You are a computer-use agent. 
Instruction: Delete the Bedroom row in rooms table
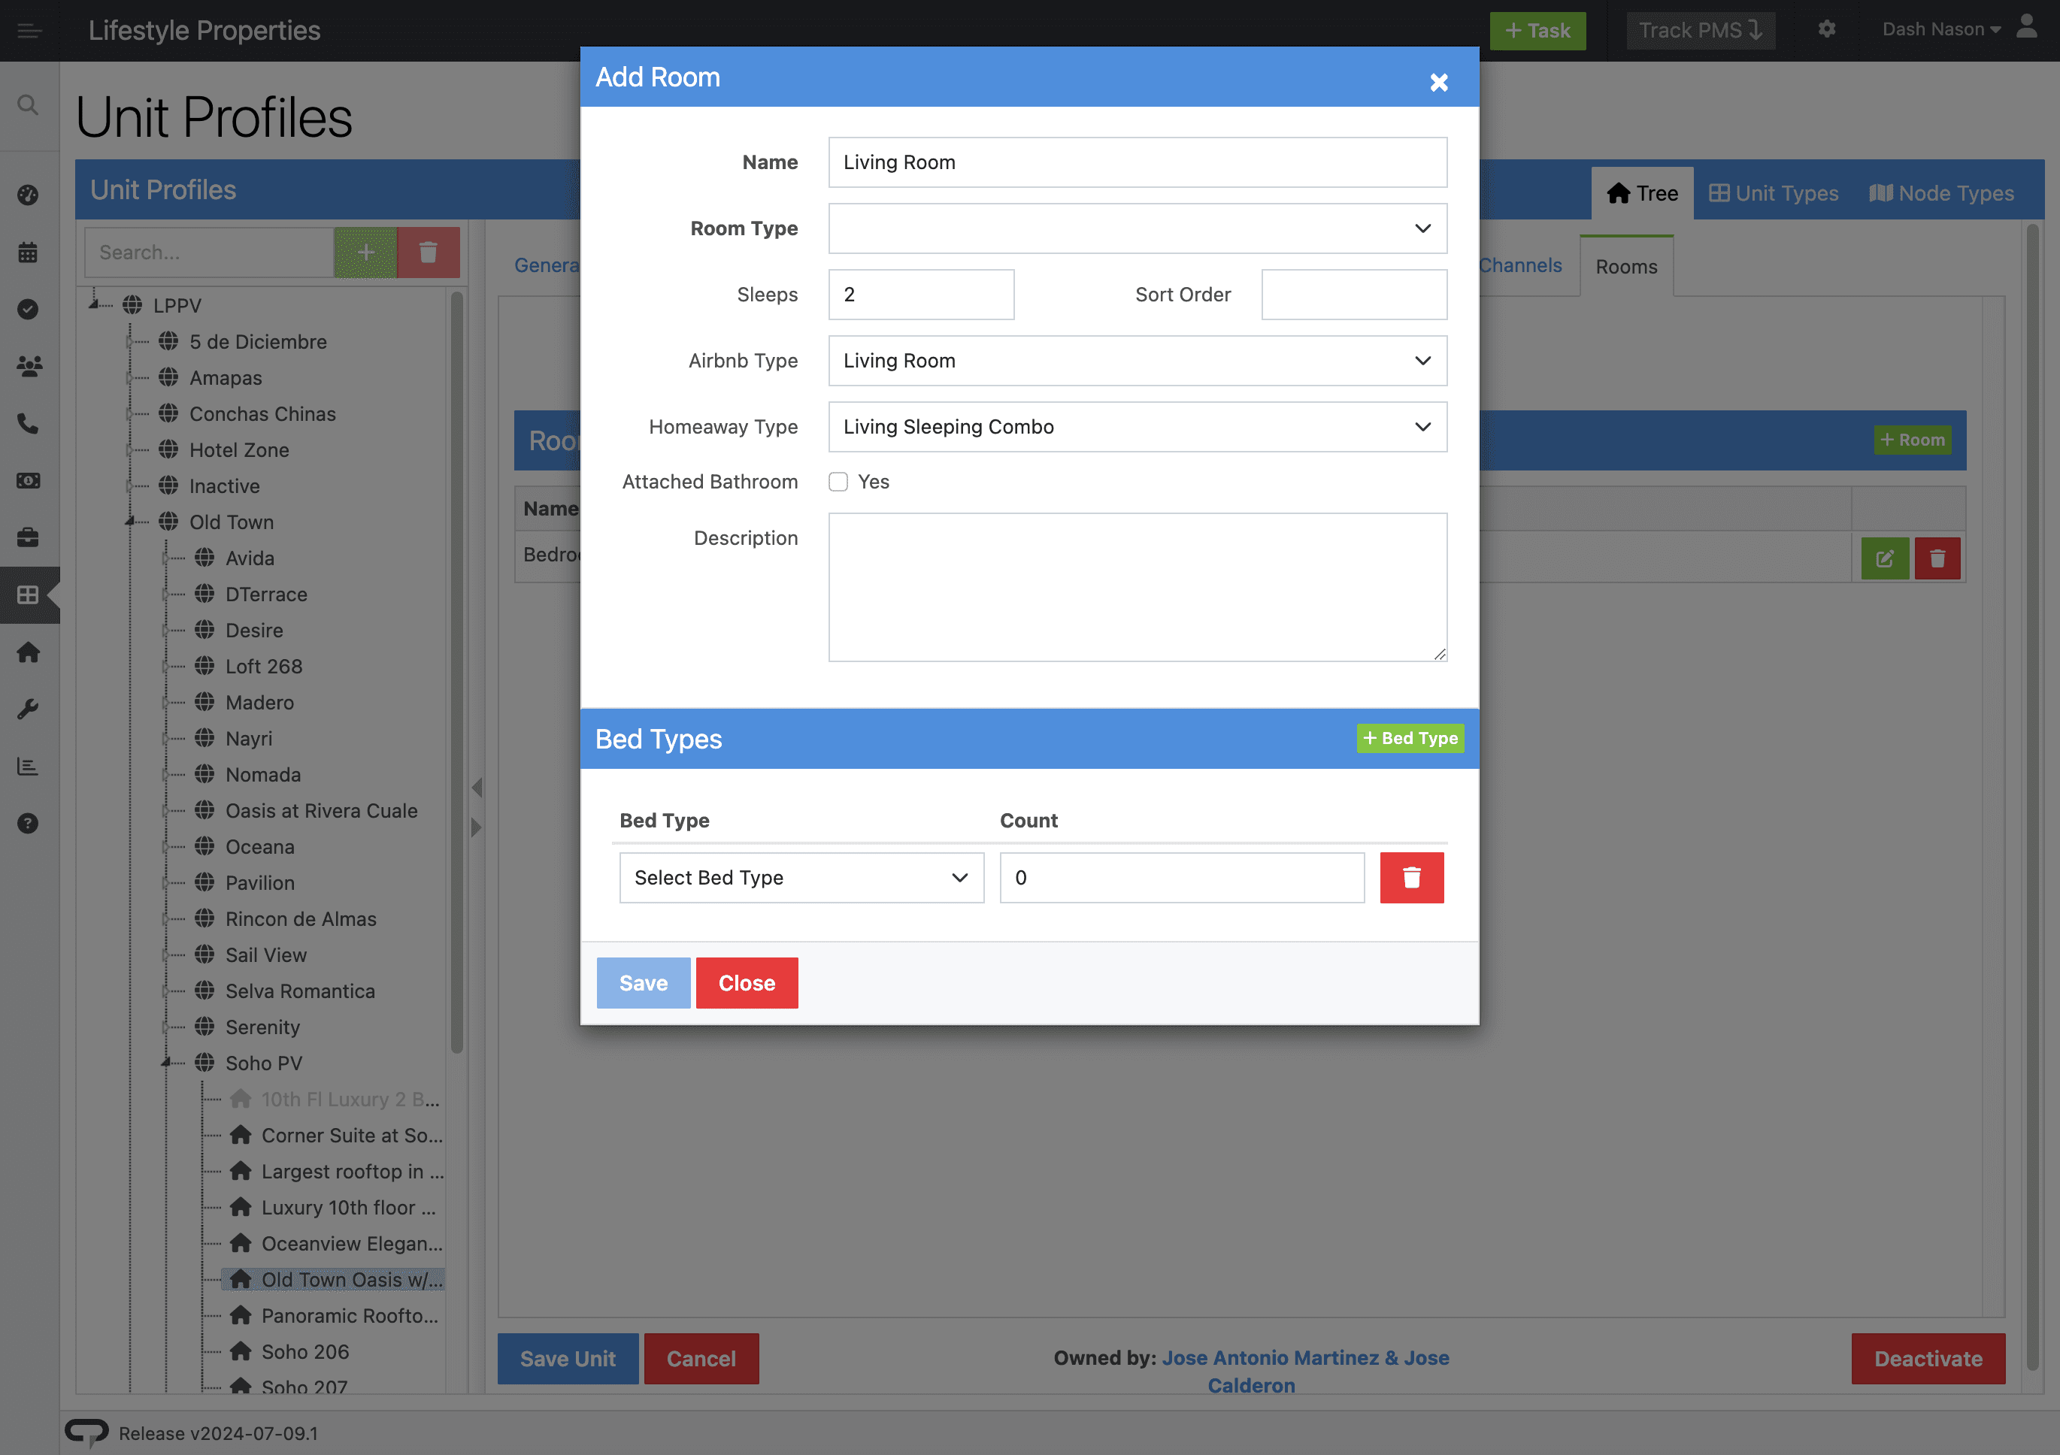tap(1937, 558)
